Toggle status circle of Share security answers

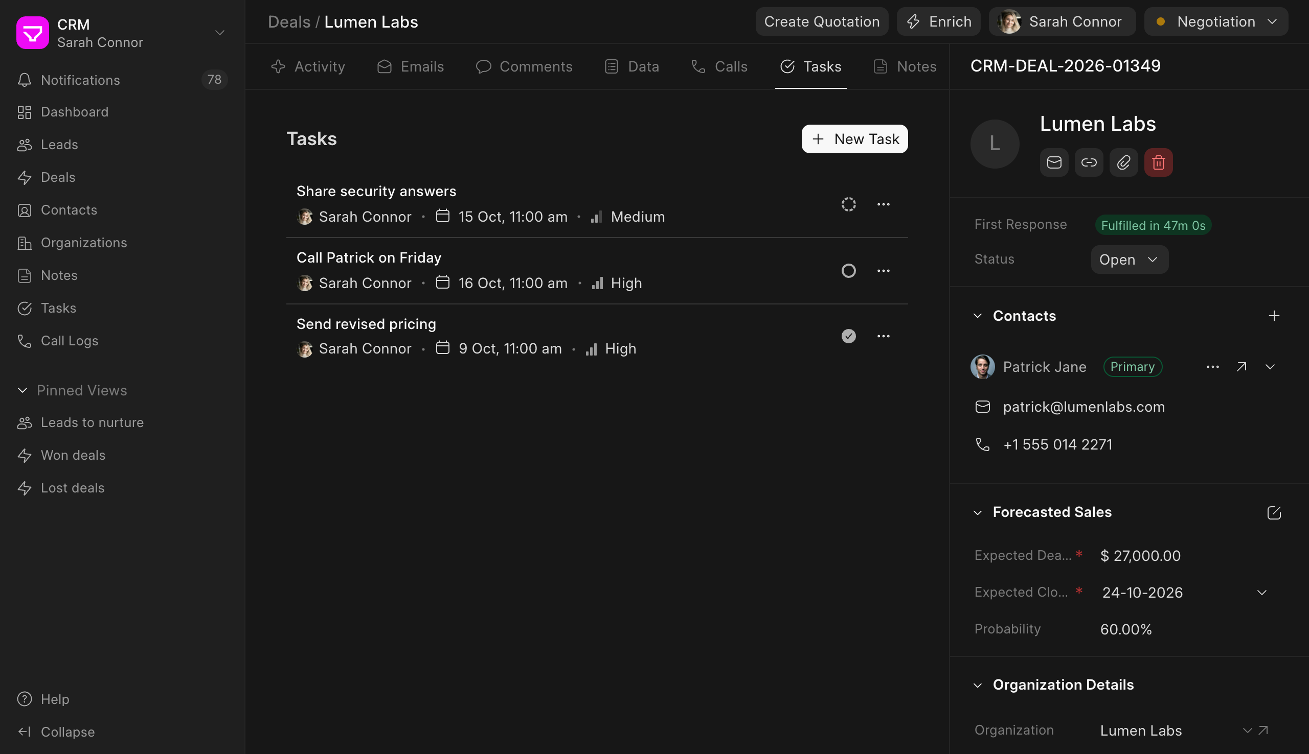(848, 204)
